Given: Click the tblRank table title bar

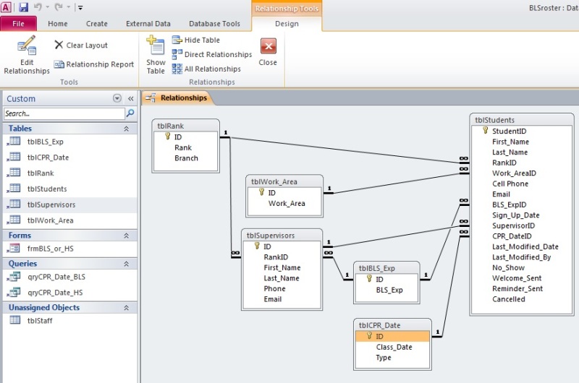Looking at the screenshot, I should (186, 126).
